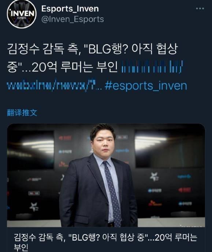Open the blurred link after 부인 text
This screenshot has height=252, width=212.
[152, 67]
